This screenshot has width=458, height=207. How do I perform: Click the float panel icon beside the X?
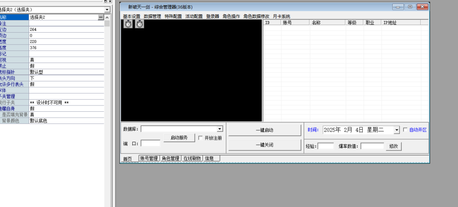pyautogui.click(x=106, y=1)
